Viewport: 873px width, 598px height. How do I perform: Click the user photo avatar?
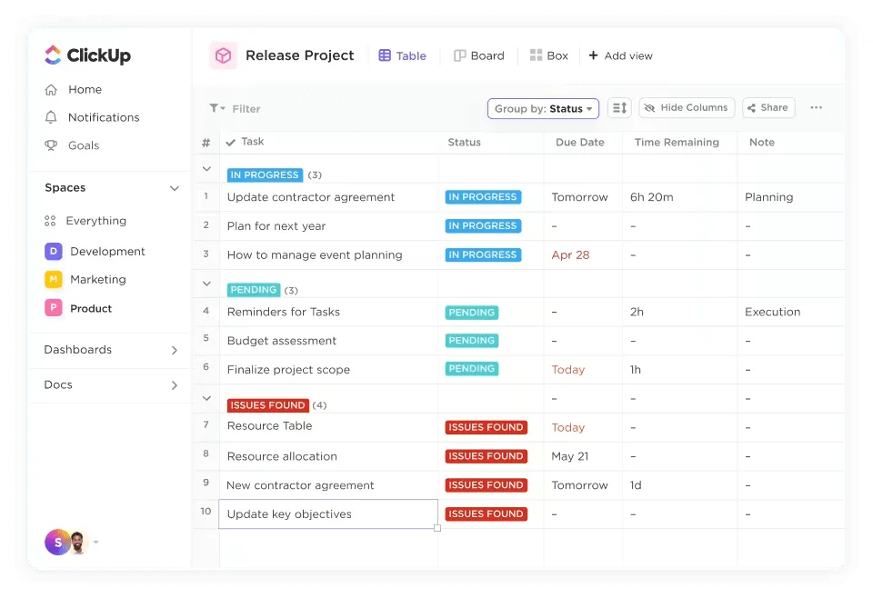tap(77, 543)
